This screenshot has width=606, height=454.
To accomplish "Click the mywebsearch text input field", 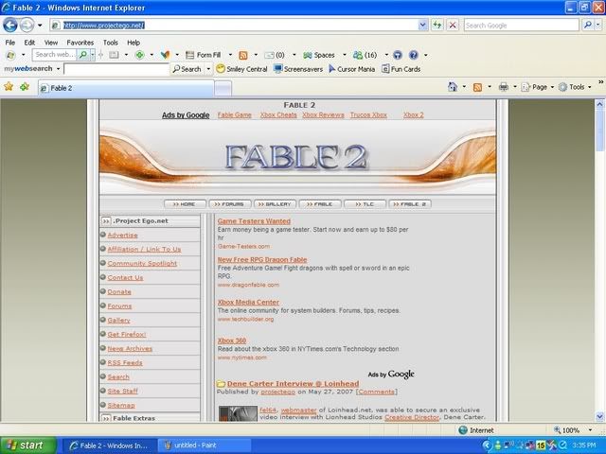I will (116, 69).
